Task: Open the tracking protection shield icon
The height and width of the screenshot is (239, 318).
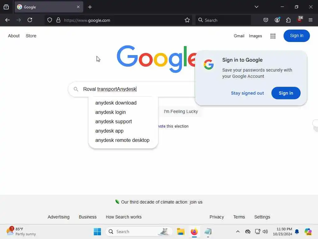Action: (x=50, y=20)
